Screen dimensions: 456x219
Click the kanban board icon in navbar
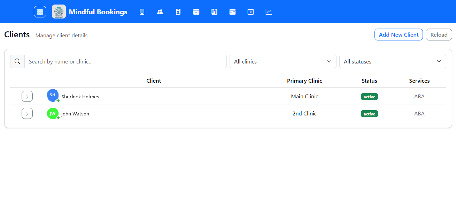(214, 12)
